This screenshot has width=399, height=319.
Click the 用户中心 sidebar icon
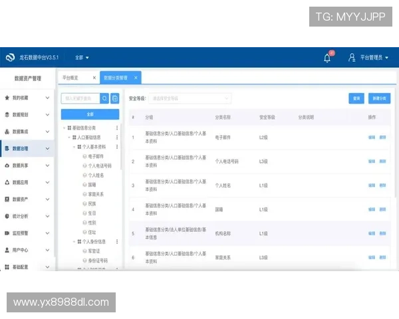coord(7,250)
